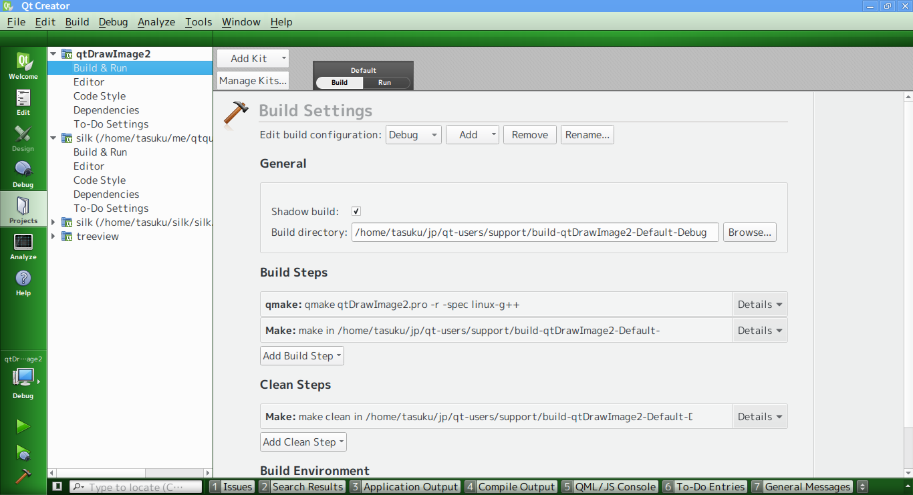Collapse the silk (/home/tasuku/me/qtqu project node
The image size is (913, 495).
tap(53, 138)
